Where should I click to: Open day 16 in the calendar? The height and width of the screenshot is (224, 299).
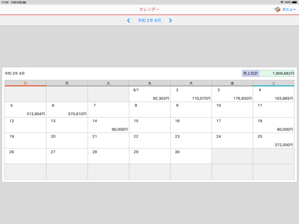(191, 125)
